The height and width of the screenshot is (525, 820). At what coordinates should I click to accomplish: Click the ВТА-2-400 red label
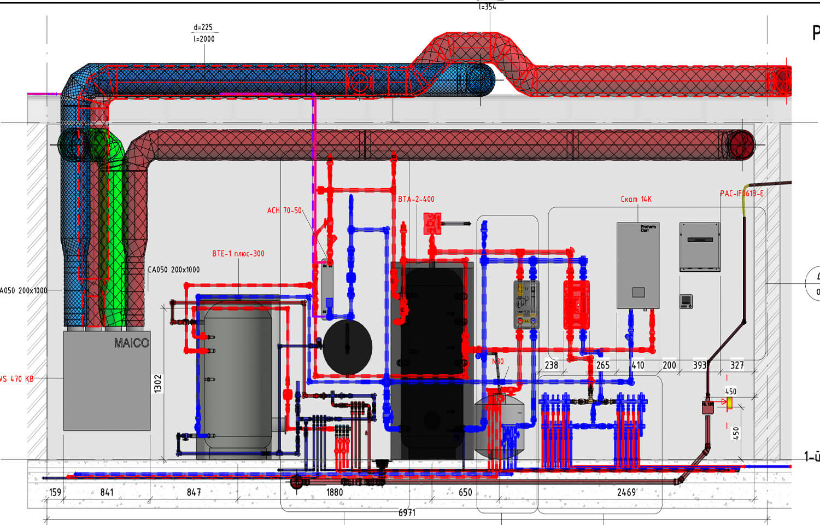(416, 200)
